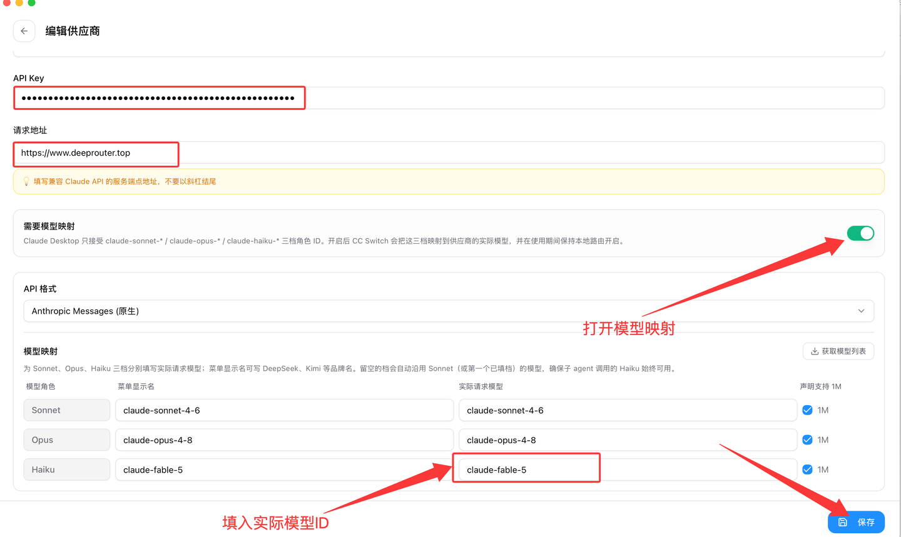
Task: Edit the Haiku actual request model field
Action: coord(628,469)
